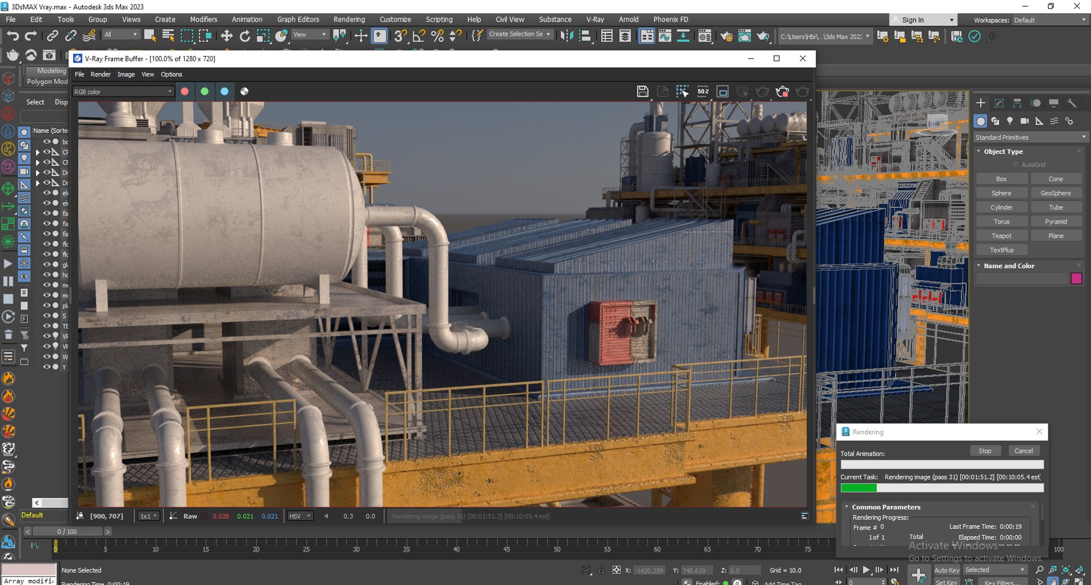The height and width of the screenshot is (585, 1091).
Task: Collapse the Object Type rollout
Action: coord(1003,152)
